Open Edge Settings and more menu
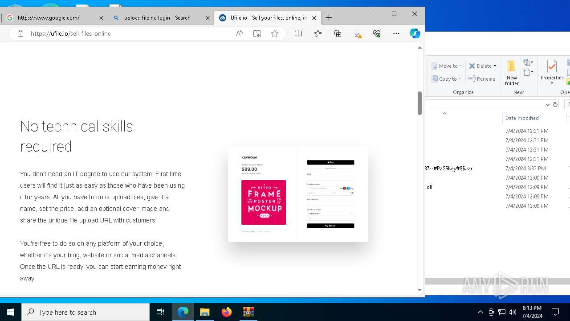The image size is (570, 321). [396, 33]
